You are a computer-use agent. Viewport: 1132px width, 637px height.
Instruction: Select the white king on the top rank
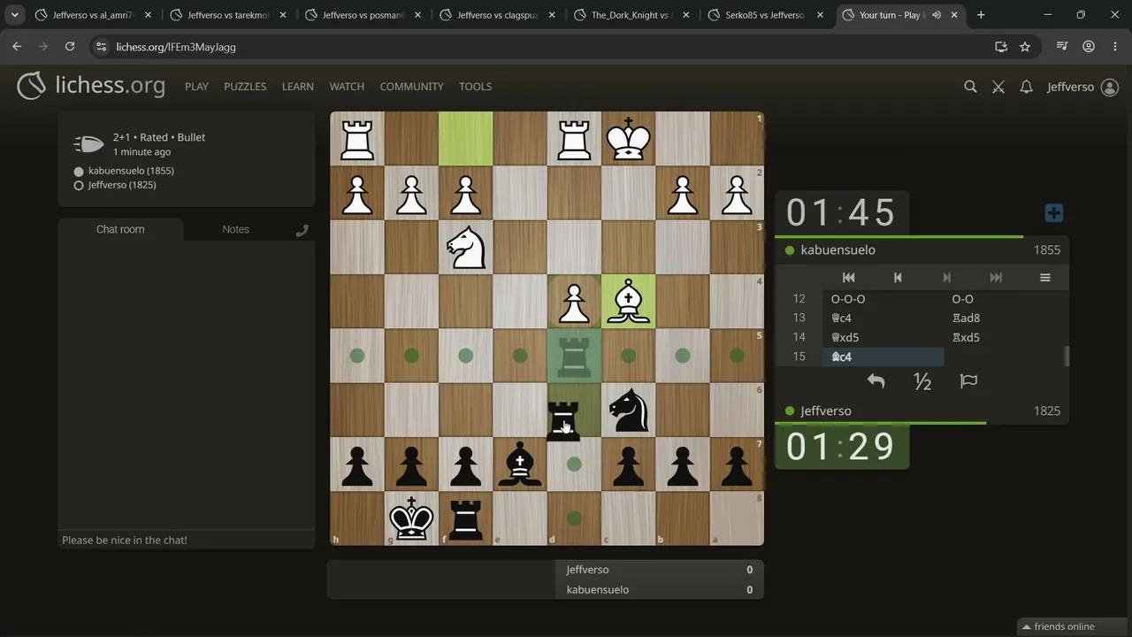point(629,139)
